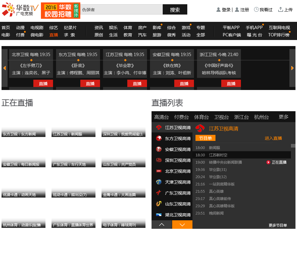This screenshot has width=297, height=270.
Task: Open the 互联网电视 link
Action: [279, 28]
